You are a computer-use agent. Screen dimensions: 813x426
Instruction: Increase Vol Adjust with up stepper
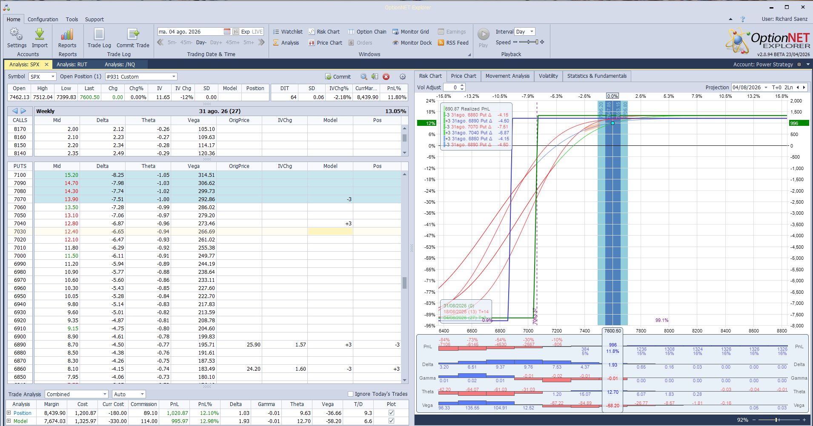tap(462, 85)
